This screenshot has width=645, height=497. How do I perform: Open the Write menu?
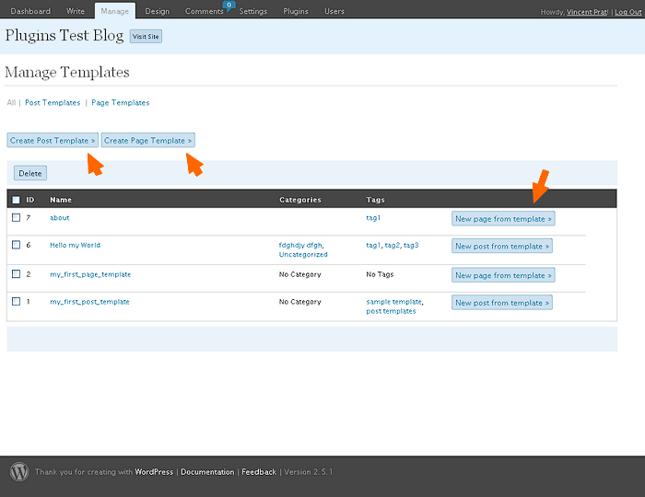(76, 11)
